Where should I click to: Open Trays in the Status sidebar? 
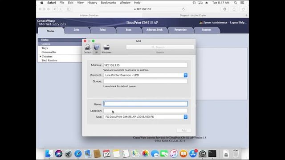click(45, 48)
